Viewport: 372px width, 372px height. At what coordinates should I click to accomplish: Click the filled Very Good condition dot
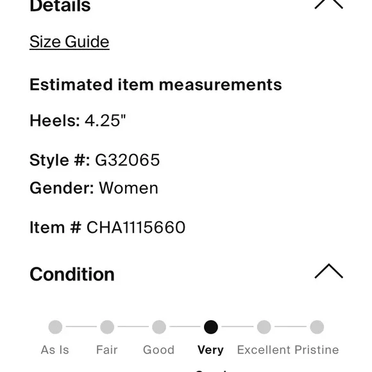click(211, 327)
